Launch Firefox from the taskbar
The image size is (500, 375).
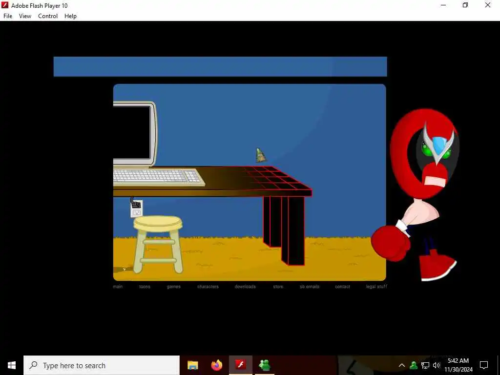coord(216,365)
